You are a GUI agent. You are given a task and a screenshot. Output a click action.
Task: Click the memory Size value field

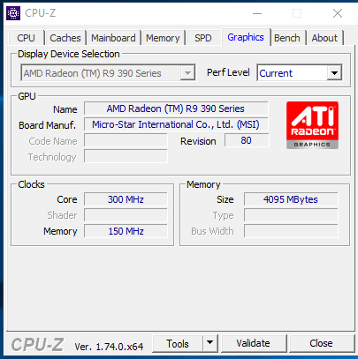pos(291,199)
